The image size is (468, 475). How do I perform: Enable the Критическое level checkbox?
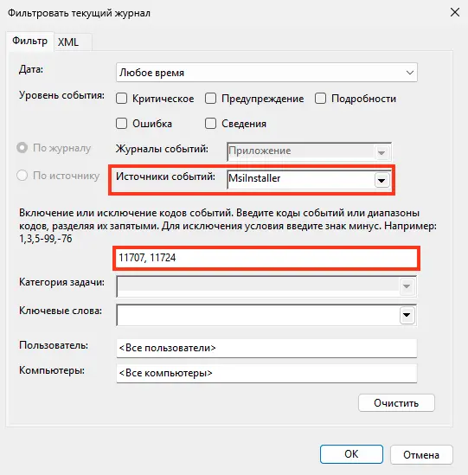(121, 99)
